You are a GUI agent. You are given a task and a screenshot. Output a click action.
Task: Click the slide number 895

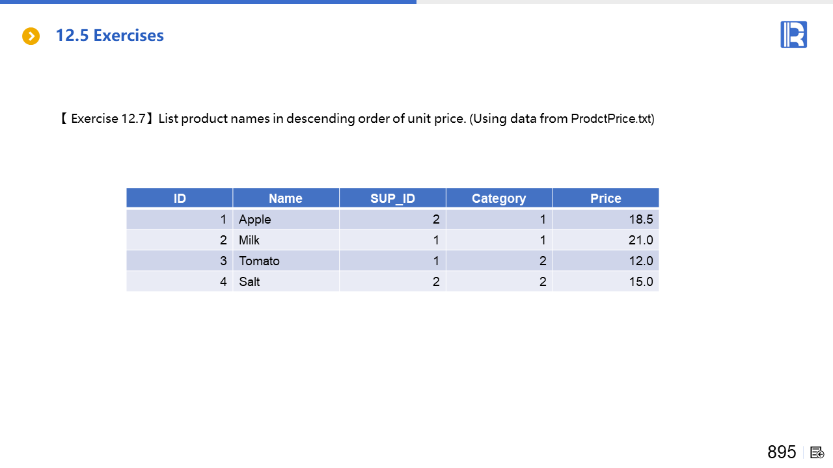pos(782,452)
